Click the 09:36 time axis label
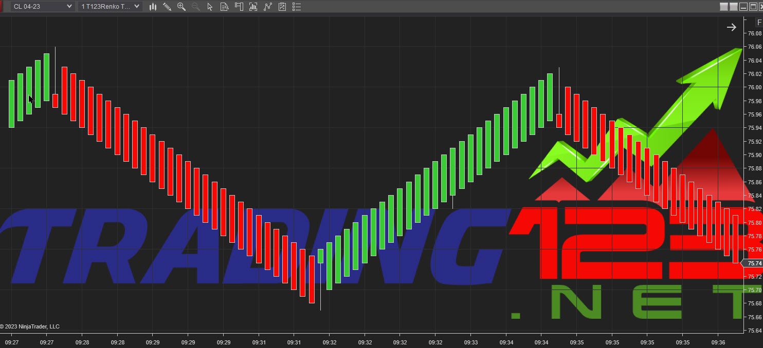Image resolution: width=763 pixels, height=348 pixels. [x=718, y=342]
